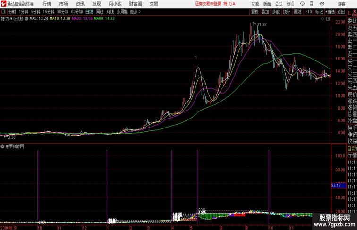
Task: Switch to 15分钟 chart period
Action: coord(49,12)
